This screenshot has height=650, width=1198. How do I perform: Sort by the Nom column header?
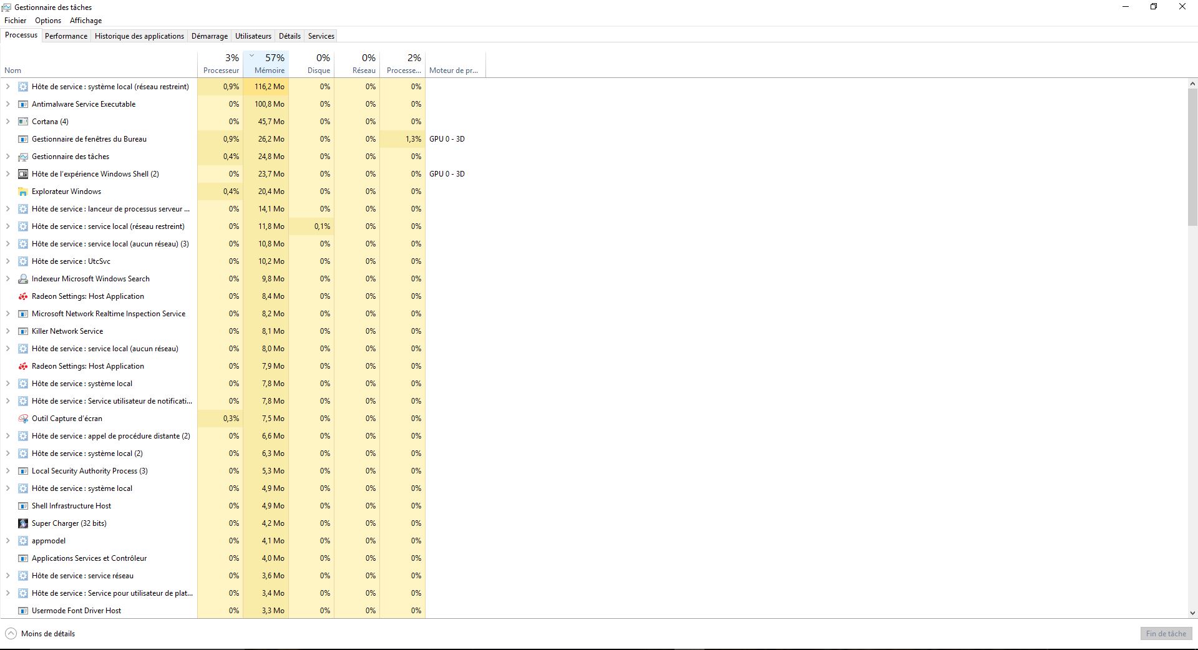tap(99, 64)
